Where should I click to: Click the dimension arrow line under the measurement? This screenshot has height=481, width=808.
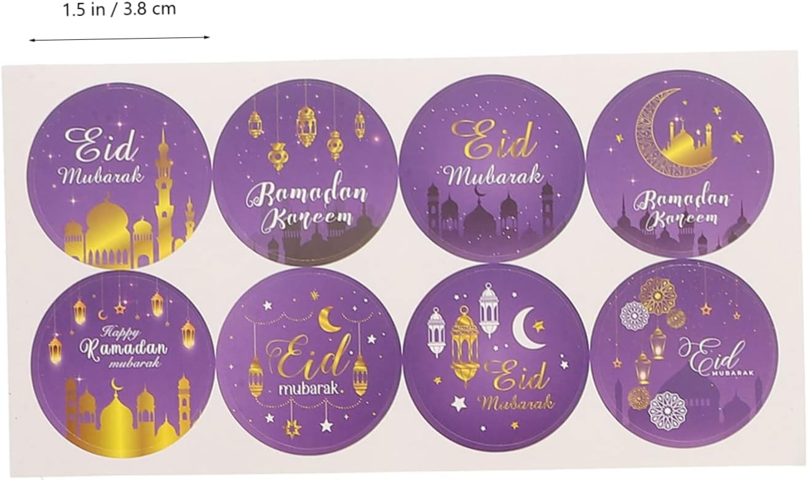tap(119, 38)
